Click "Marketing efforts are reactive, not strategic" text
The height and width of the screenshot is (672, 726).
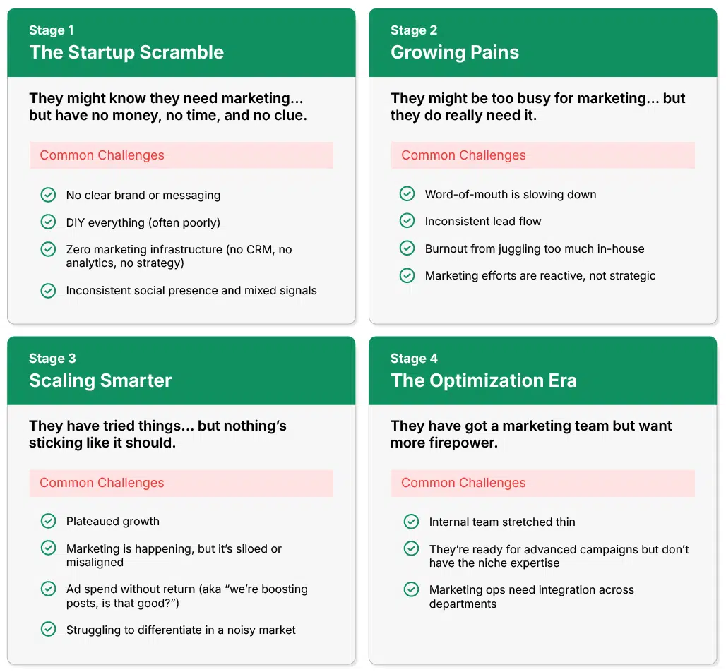point(540,275)
